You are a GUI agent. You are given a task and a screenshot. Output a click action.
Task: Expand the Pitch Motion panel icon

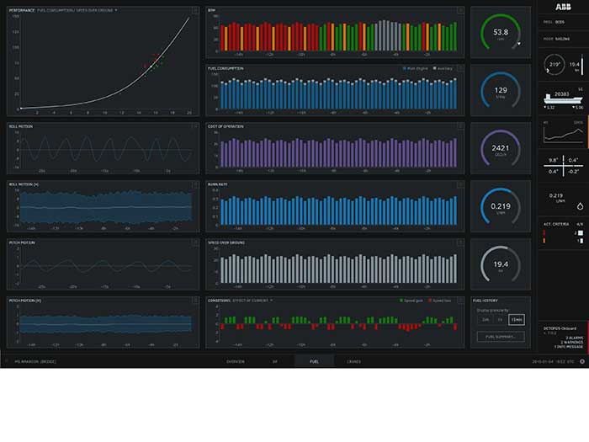coord(195,242)
